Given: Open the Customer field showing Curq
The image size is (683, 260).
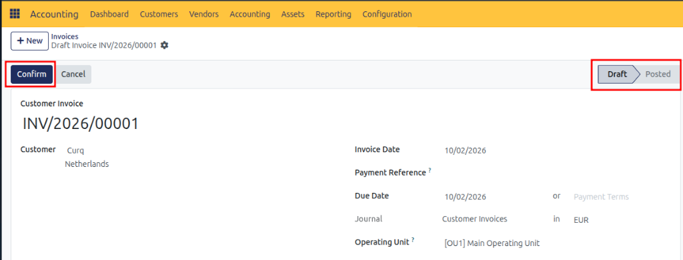Looking at the screenshot, I should [x=75, y=151].
